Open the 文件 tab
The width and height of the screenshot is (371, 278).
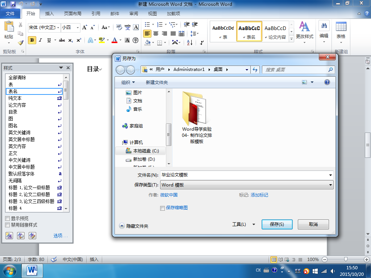click(x=10, y=14)
